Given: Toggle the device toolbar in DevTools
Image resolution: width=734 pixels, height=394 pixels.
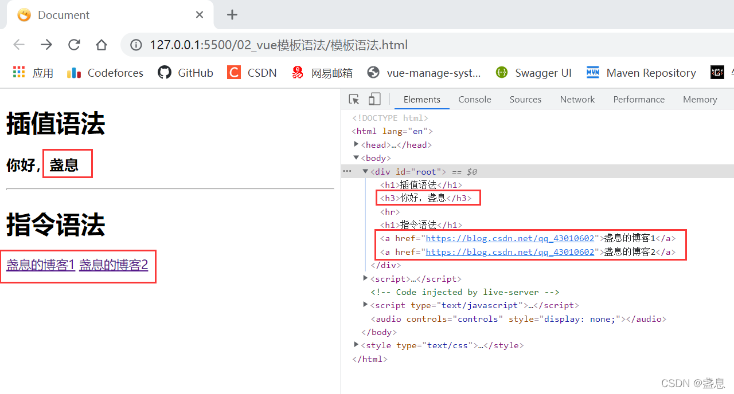Looking at the screenshot, I should (374, 100).
